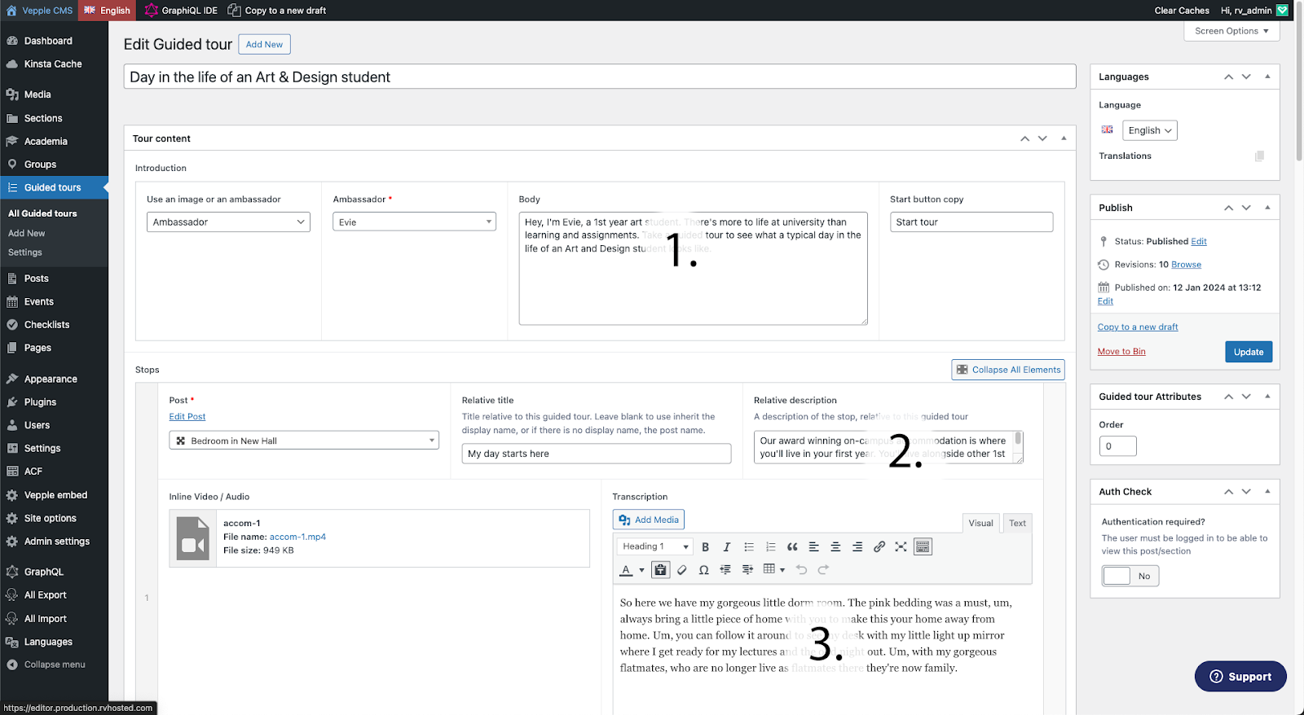Screen dimensions: 1304x715
Task: Insert a bulleted list
Action: 749,547
